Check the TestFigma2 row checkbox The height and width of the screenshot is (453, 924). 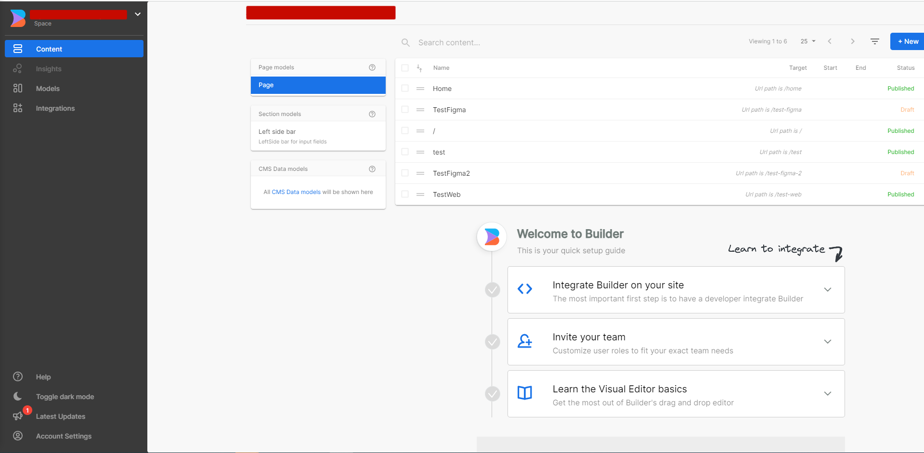coord(405,173)
